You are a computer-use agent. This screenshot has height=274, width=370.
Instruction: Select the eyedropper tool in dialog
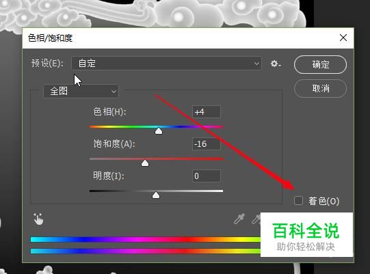(x=239, y=219)
